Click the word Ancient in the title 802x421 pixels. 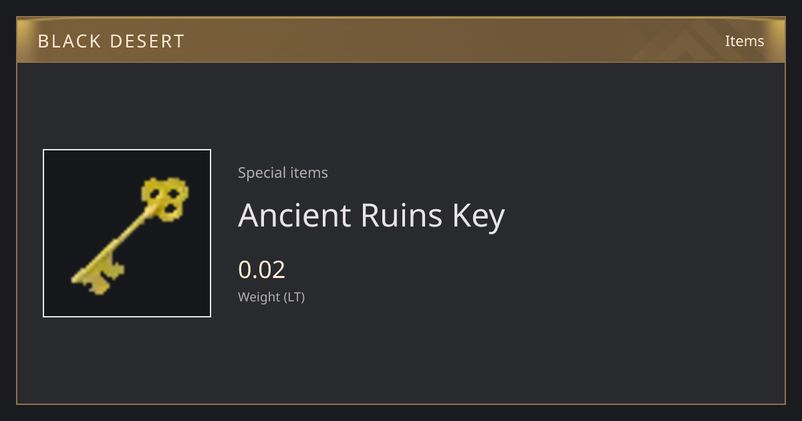(x=294, y=215)
